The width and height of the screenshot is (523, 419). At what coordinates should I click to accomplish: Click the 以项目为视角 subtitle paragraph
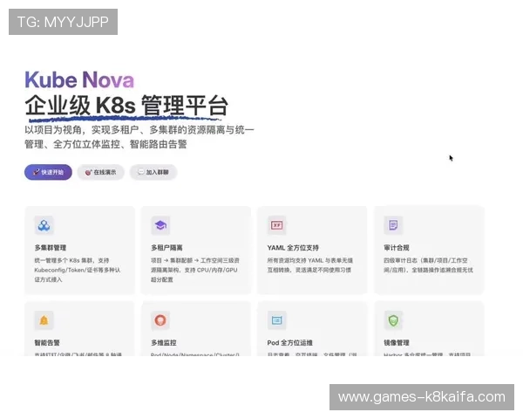pos(139,137)
